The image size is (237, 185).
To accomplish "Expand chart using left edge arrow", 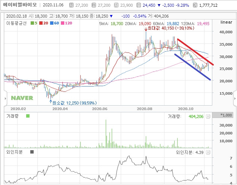I will coord(5,98).
